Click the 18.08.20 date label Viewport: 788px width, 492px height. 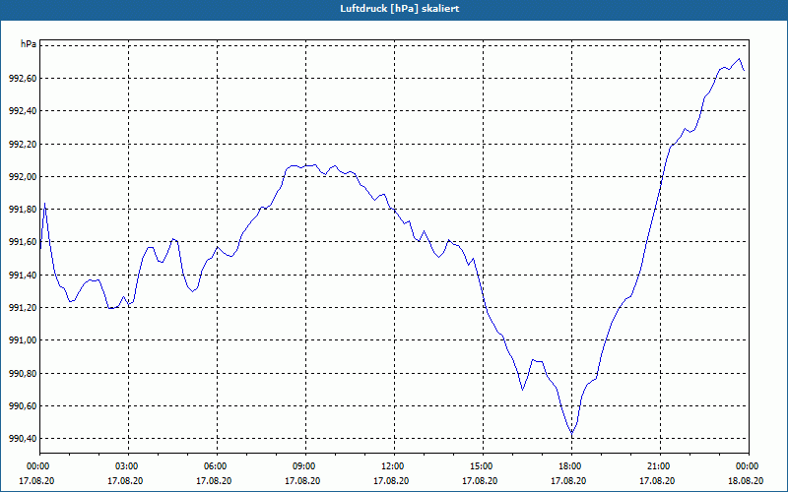point(746,480)
